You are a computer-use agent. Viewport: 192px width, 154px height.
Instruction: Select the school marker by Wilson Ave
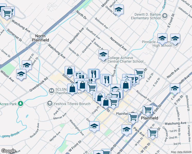pyautogui.click(x=21, y=74)
